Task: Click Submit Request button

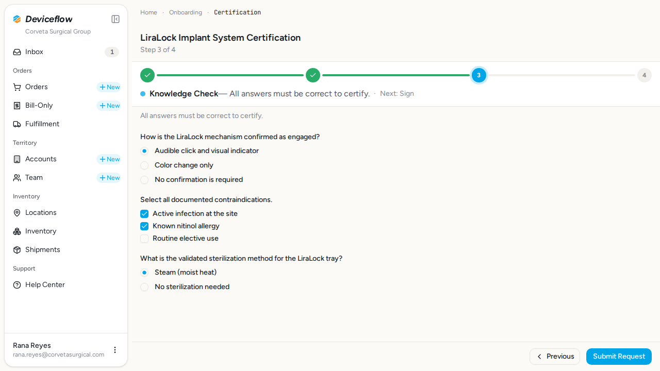Action: [619, 357]
